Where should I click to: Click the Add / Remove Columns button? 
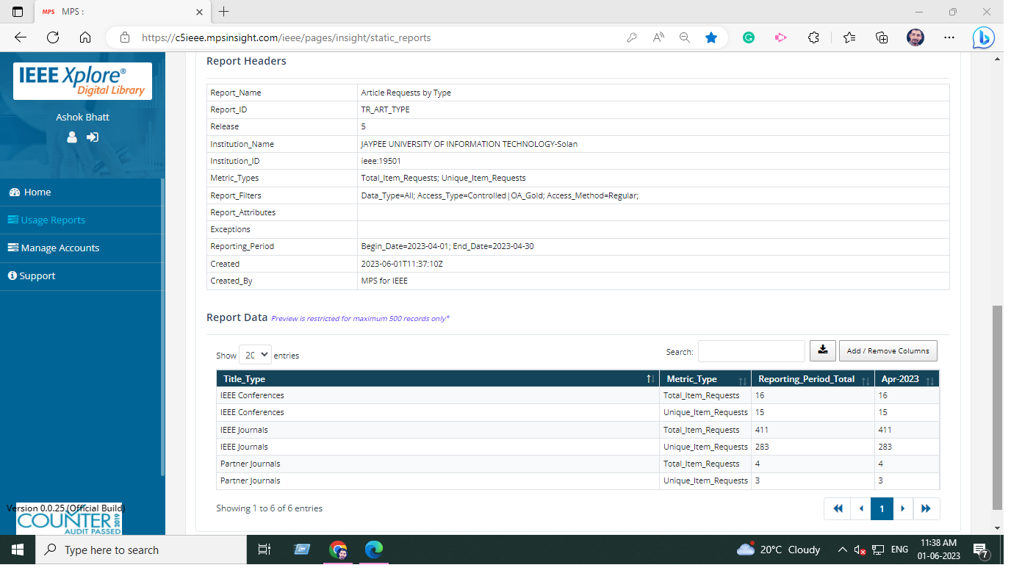tap(888, 350)
